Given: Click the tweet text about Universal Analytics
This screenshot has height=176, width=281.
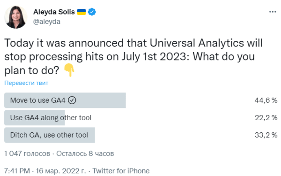Looking at the screenshot, I should tap(133, 56).
